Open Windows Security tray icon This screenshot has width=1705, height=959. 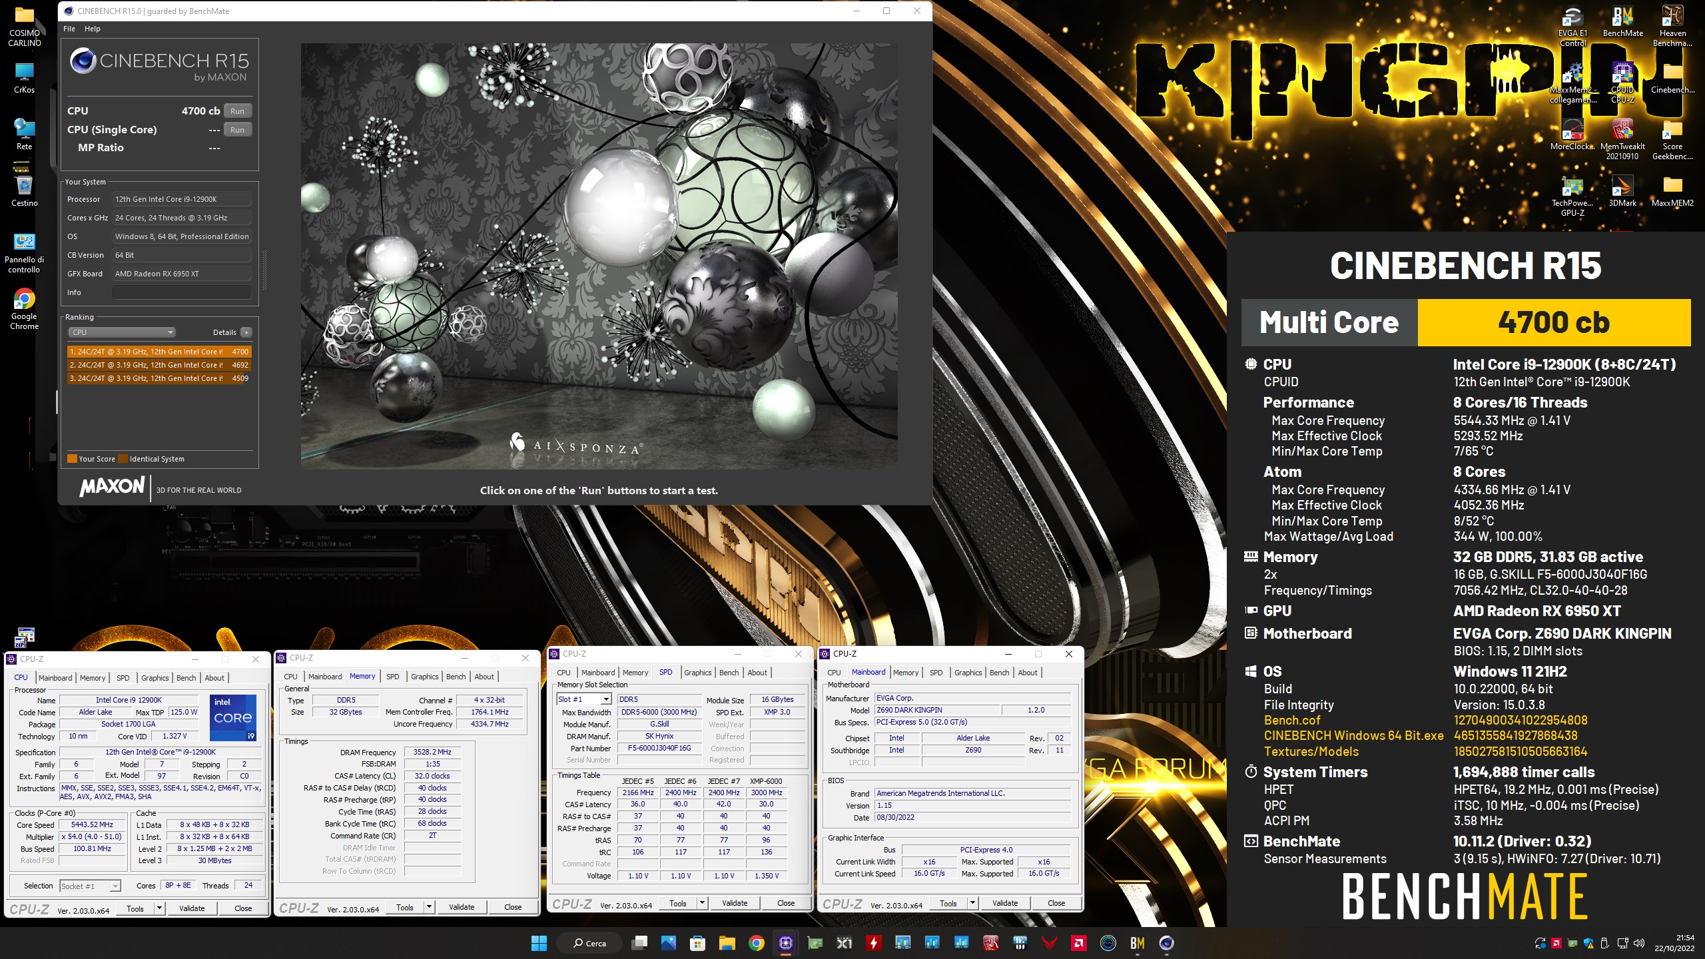(x=1588, y=943)
